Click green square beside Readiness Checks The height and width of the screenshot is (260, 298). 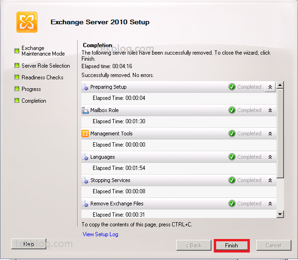point(17,77)
